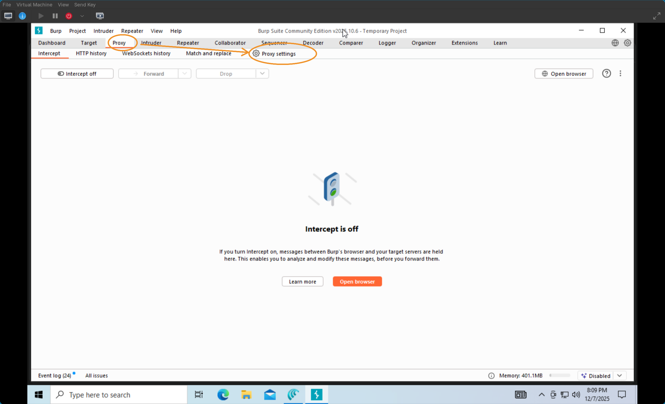Click the globe icon in tab bar

[x=615, y=43]
